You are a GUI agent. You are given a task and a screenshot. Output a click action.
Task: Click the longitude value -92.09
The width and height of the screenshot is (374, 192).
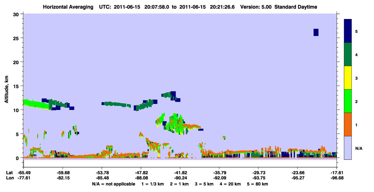(x=219, y=178)
